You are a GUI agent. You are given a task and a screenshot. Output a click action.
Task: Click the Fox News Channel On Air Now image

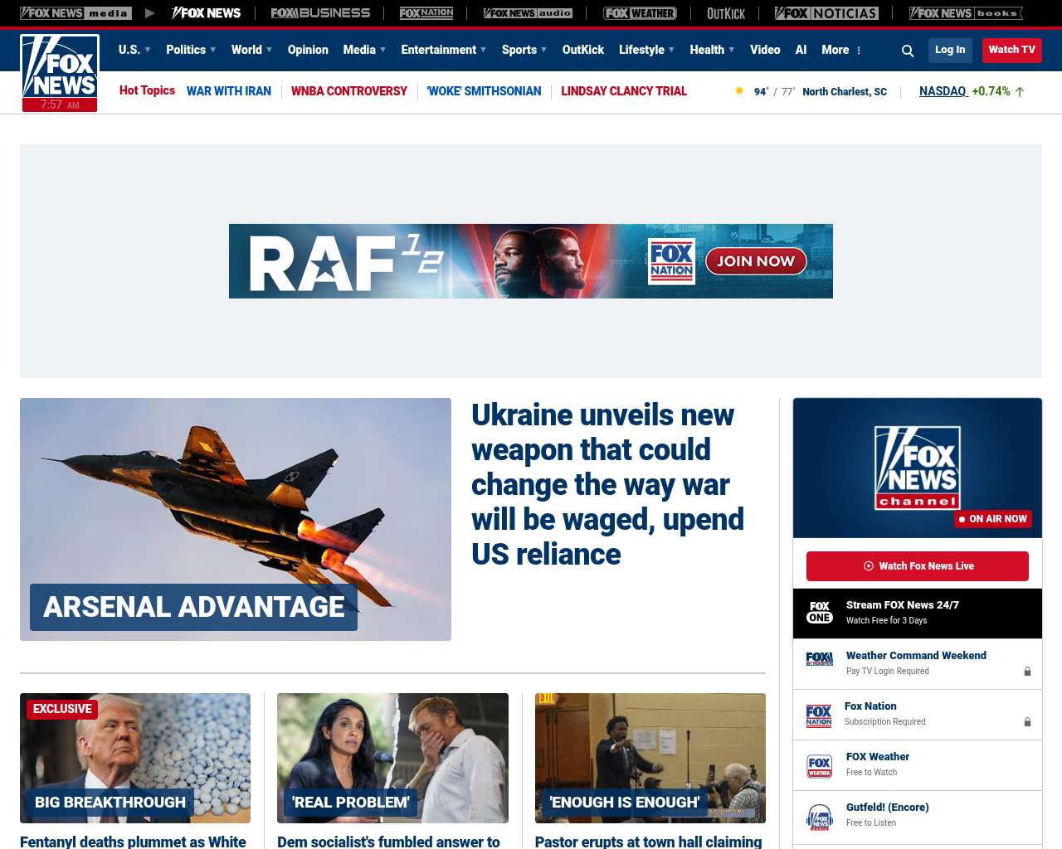918,468
